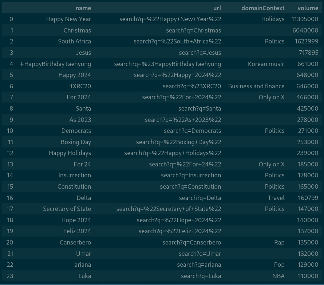The image size is (324, 285).
Task: Click the 'domainContext' column header
Action: [x=263, y=8]
